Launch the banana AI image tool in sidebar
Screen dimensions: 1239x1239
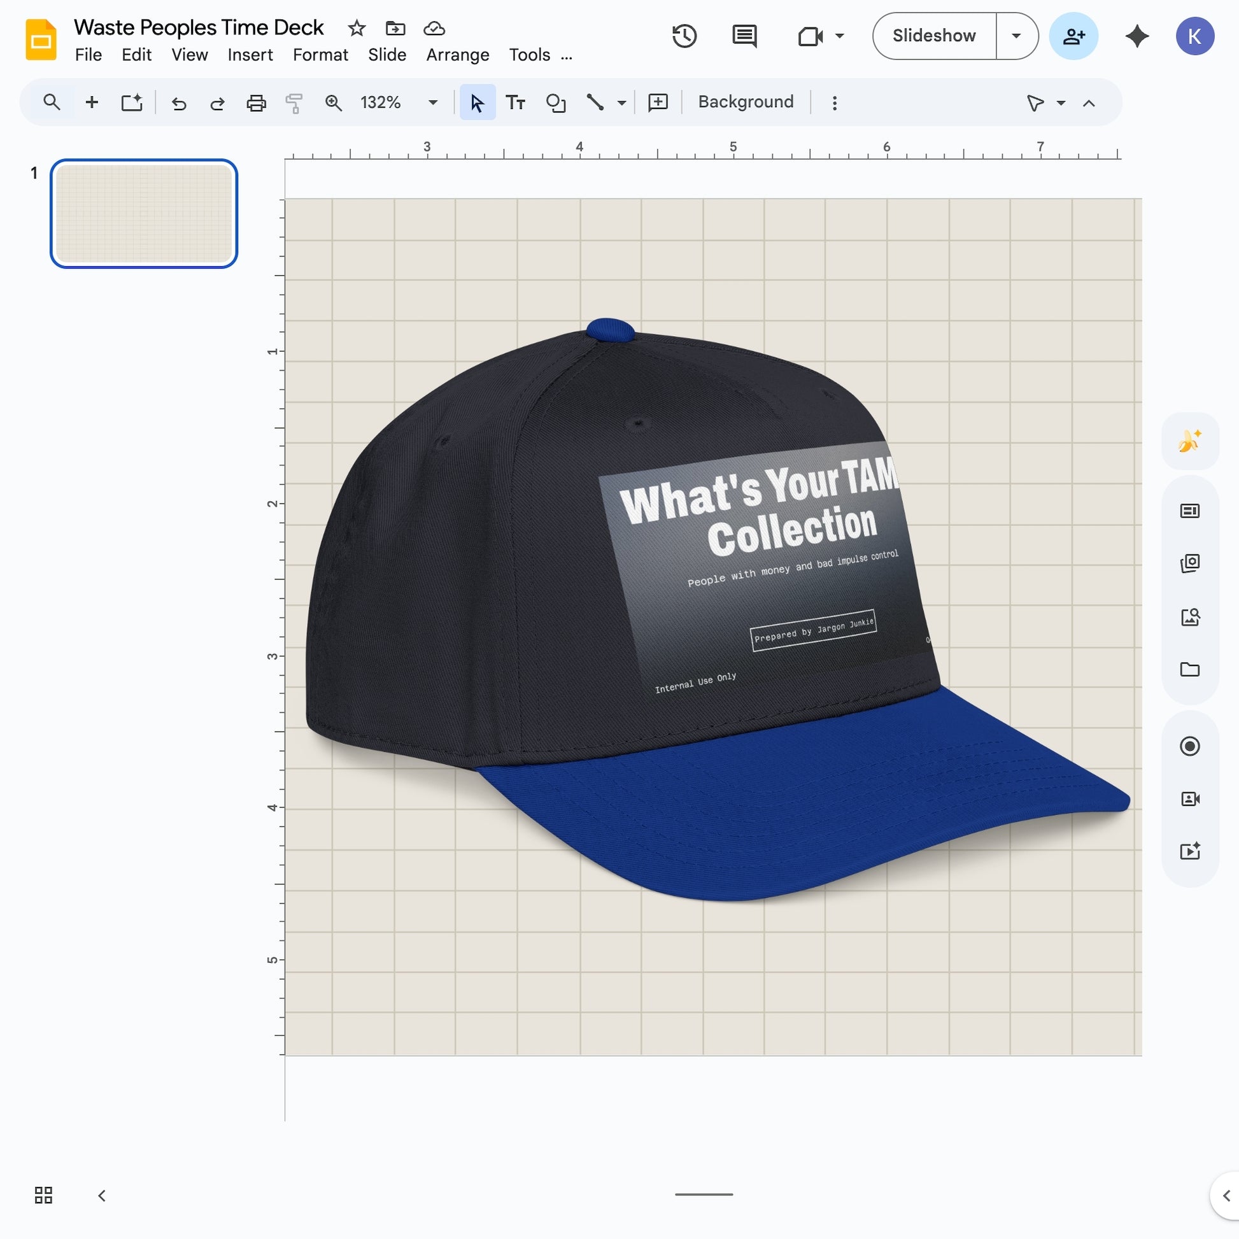click(x=1189, y=441)
